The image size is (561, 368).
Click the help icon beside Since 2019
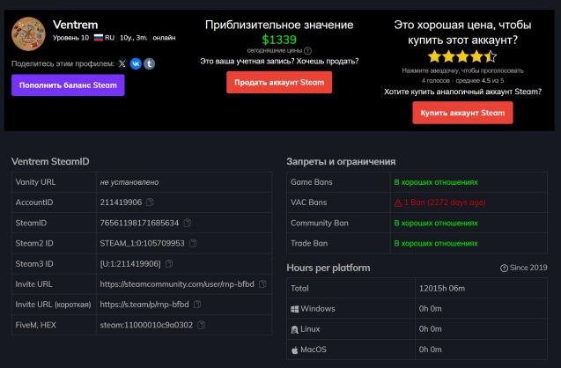[504, 268]
